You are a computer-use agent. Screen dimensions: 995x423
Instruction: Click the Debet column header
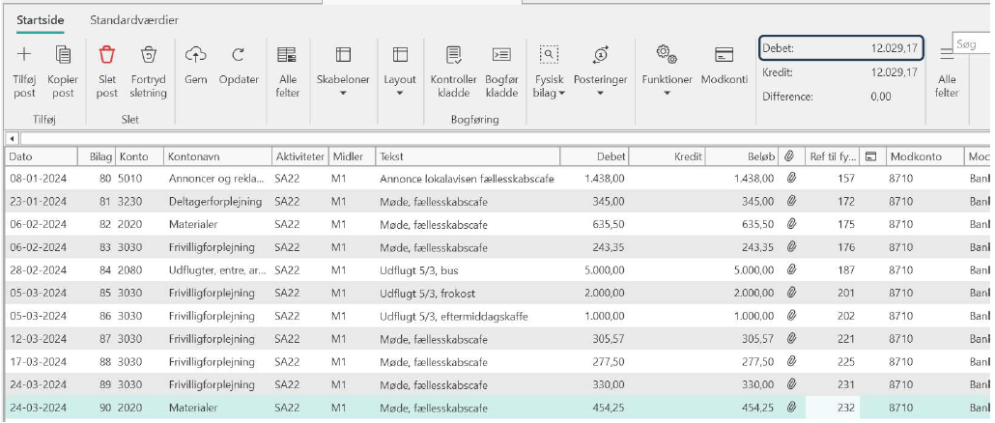coord(594,156)
